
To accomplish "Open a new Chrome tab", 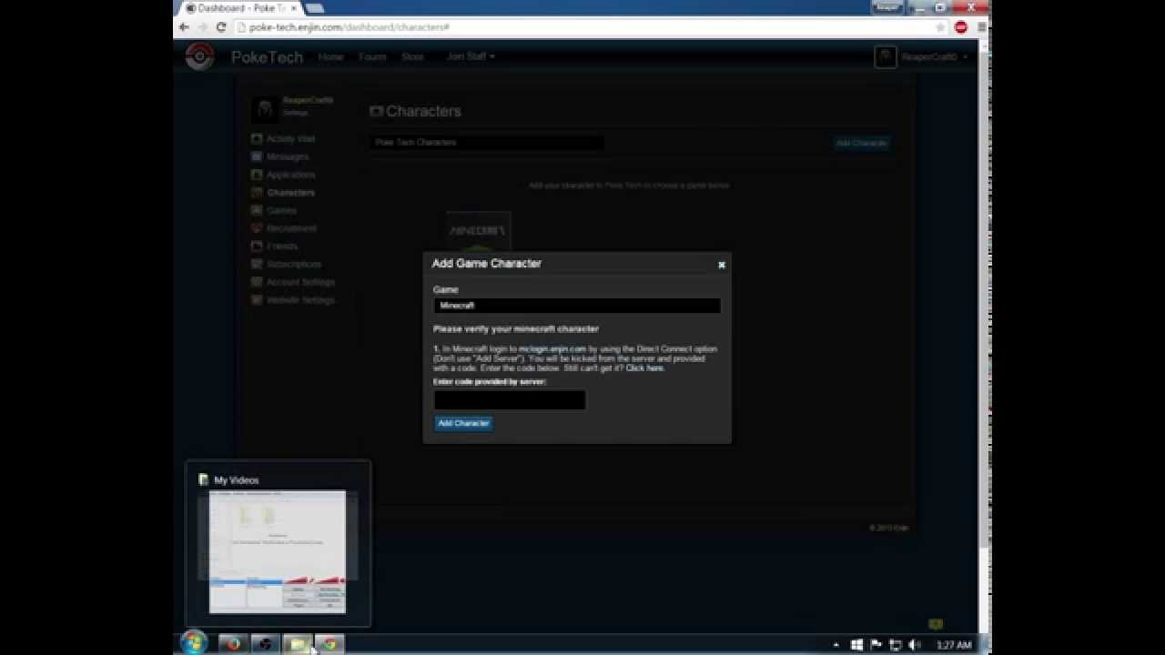I will point(315,8).
